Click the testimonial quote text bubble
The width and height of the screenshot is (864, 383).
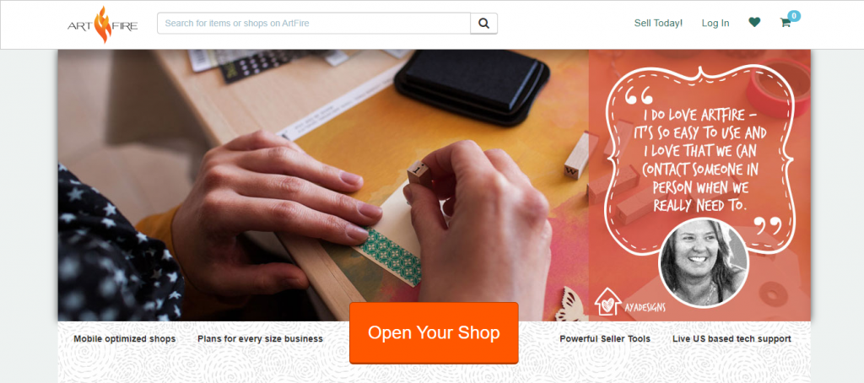[x=700, y=159]
